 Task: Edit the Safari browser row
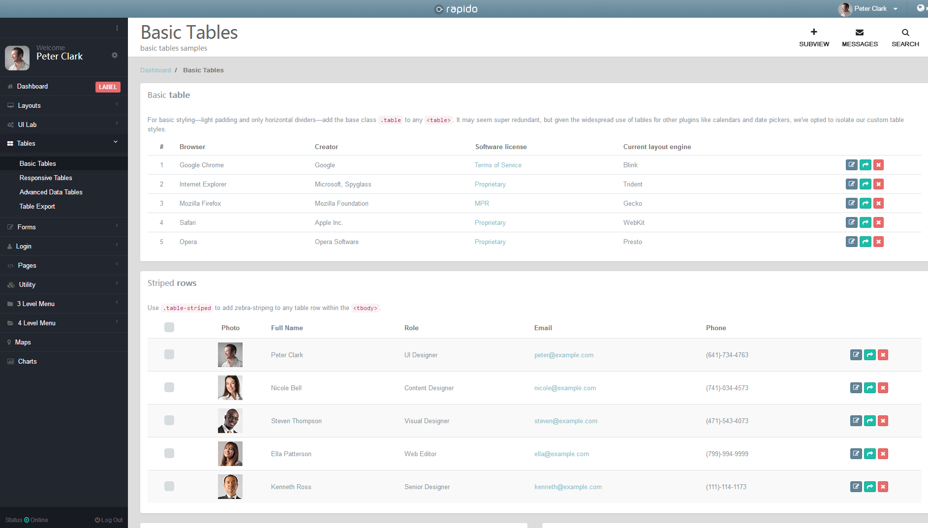tap(851, 222)
